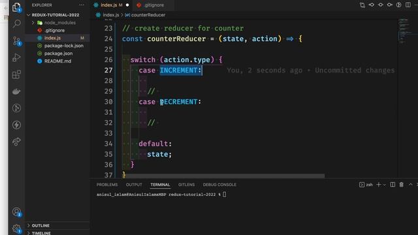This screenshot has height=235, width=418.
Task: Open the Explorer view in activity bar
Action: coord(16,7)
